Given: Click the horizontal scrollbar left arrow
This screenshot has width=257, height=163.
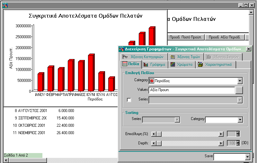Looking at the screenshot, I should [6, 160].
